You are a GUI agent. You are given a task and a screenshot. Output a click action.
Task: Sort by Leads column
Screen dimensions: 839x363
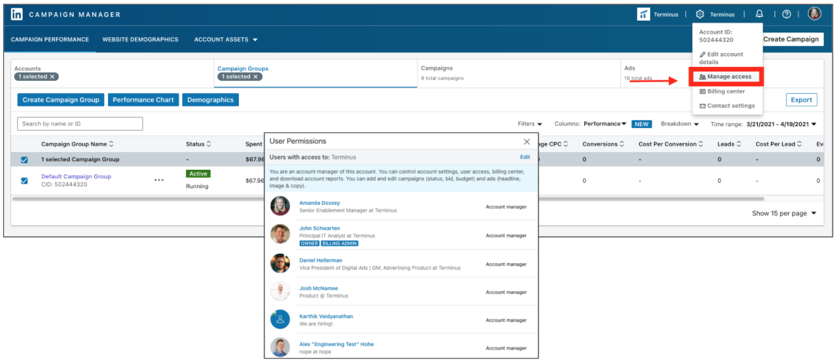coord(729,144)
